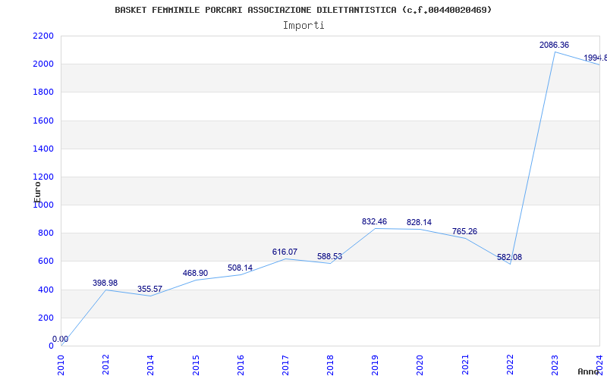Click the 398.98 data label

(105, 283)
